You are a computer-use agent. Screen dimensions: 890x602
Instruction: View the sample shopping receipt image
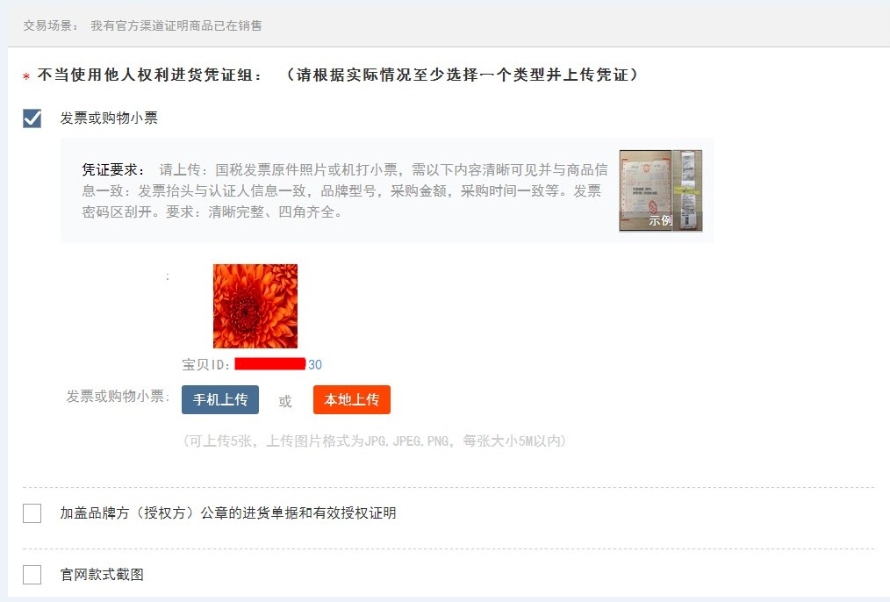[687, 190]
